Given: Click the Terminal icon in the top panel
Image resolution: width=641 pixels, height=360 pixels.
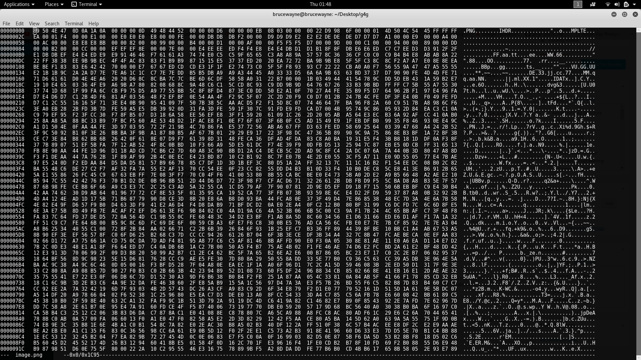Looking at the screenshot, I should tap(74, 4).
